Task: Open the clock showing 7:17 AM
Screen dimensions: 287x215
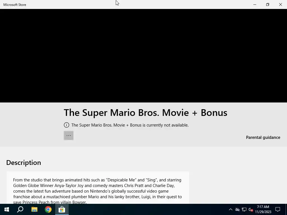Action: [263, 209]
